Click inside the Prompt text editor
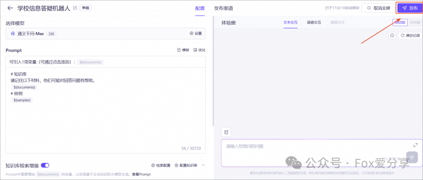 pos(105,110)
